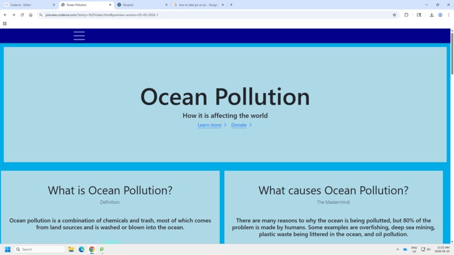
Task: Click the Ocean Pollution main heading
Action: [x=225, y=96]
